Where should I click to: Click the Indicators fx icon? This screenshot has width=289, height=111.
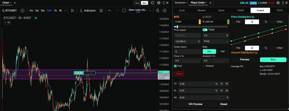tap(81, 10)
